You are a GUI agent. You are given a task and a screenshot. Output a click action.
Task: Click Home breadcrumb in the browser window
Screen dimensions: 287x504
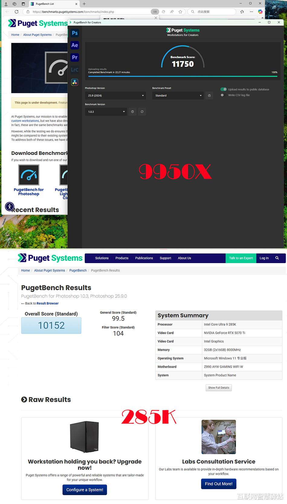pyautogui.click(x=15, y=35)
